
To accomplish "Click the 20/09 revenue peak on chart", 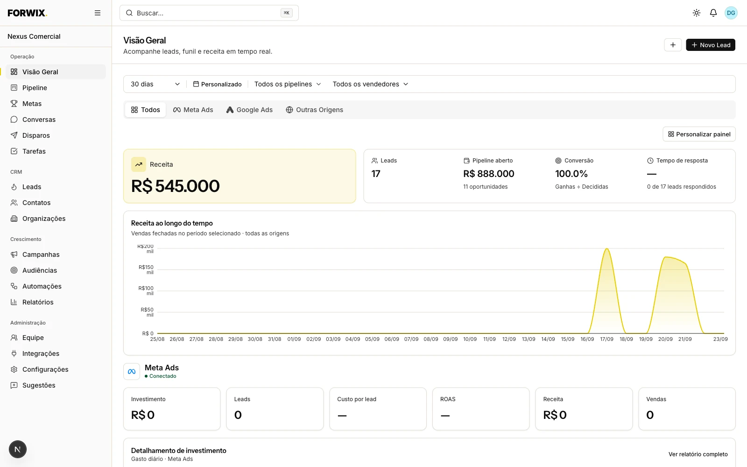I will point(666,257).
